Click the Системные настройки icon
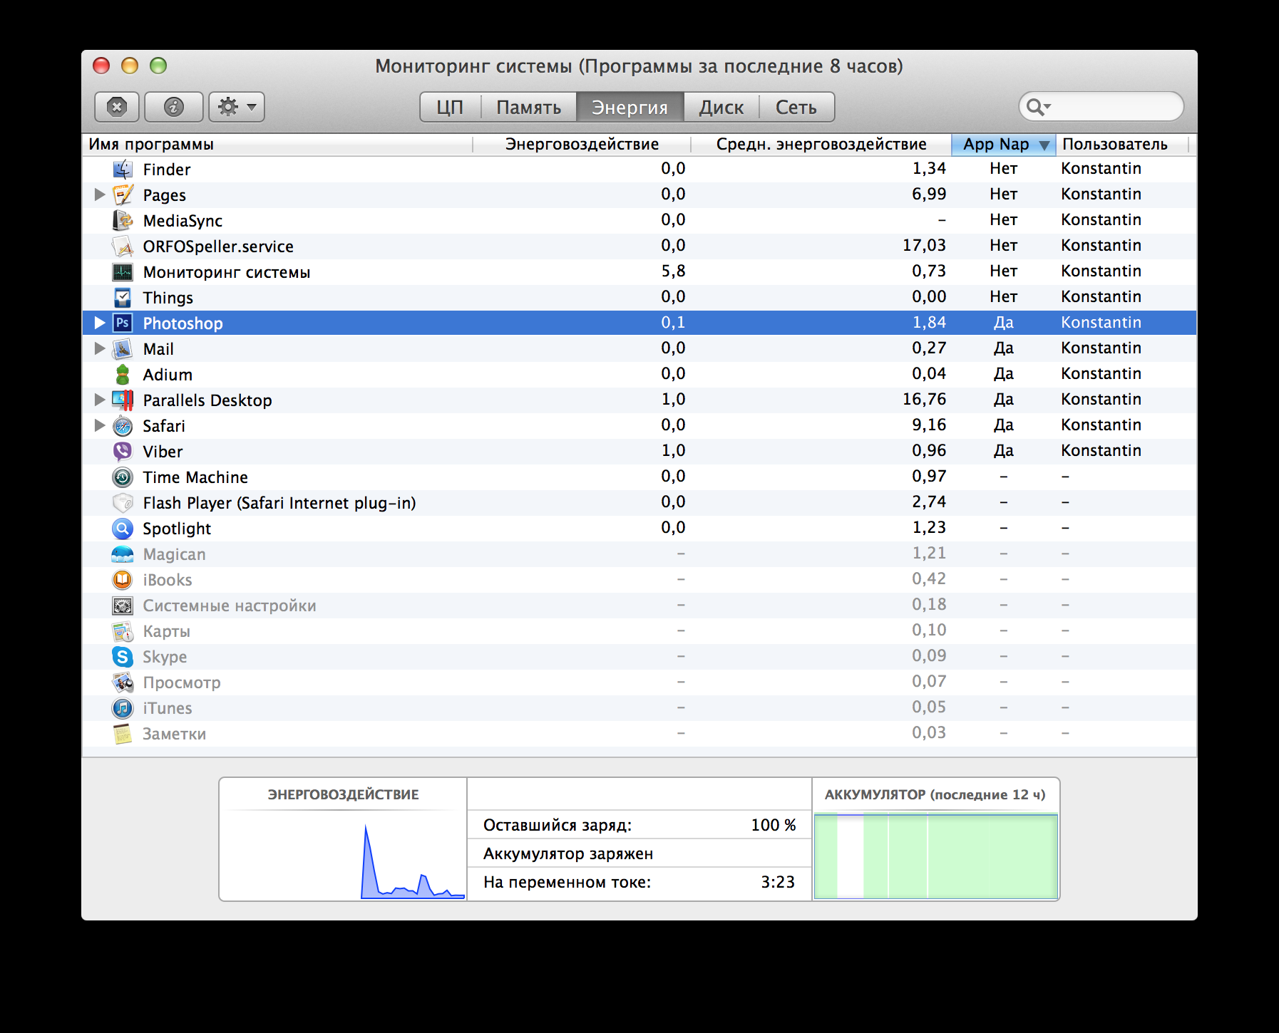 pos(123,605)
